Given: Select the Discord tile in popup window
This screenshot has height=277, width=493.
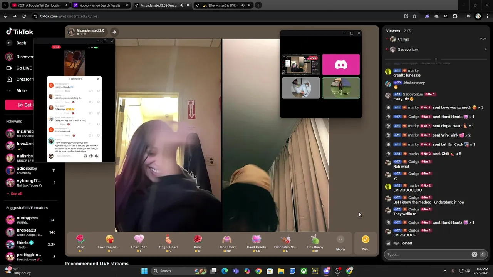Looking at the screenshot, I should tap(341, 65).
